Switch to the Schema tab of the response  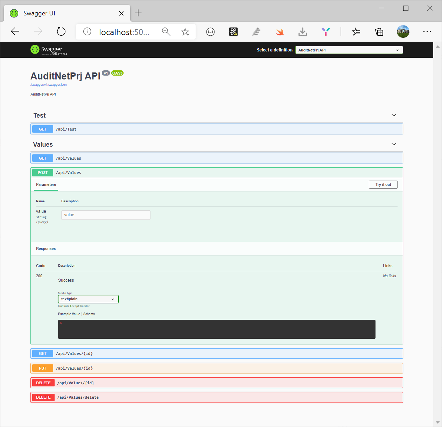(x=89, y=314)
